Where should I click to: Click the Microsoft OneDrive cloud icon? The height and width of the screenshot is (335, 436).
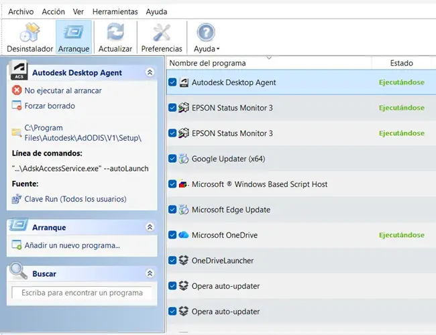pos(184,235)
